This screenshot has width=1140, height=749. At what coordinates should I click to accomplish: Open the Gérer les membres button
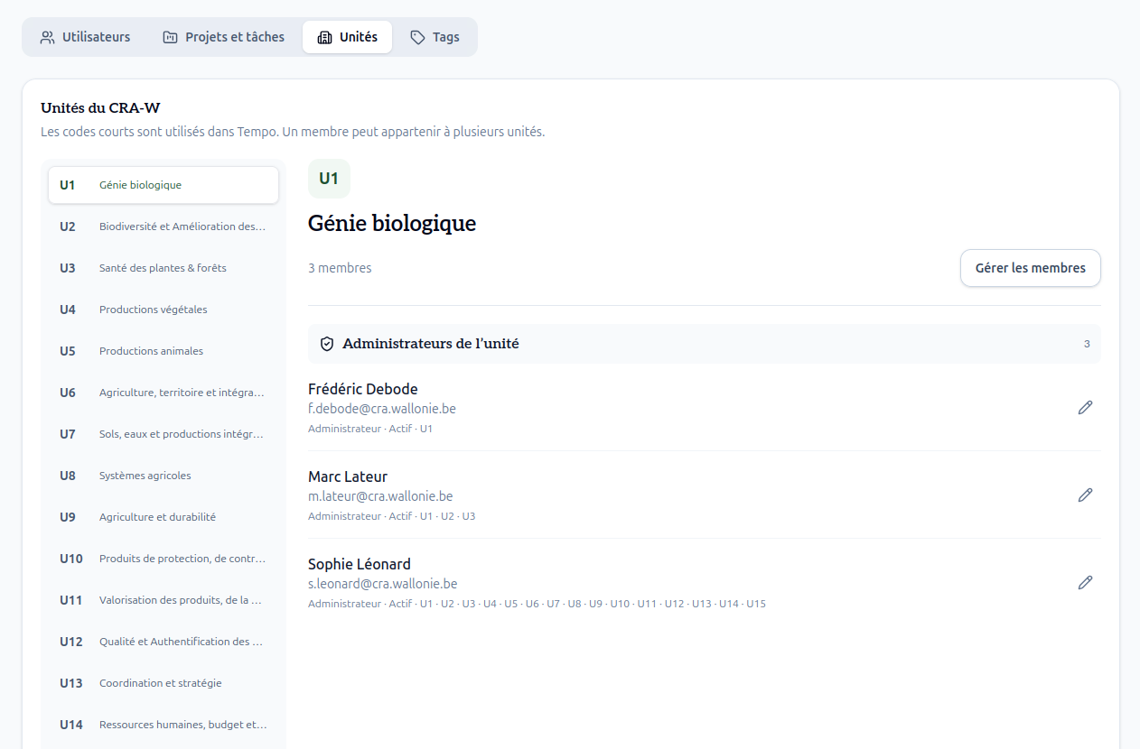[1030, 268]
